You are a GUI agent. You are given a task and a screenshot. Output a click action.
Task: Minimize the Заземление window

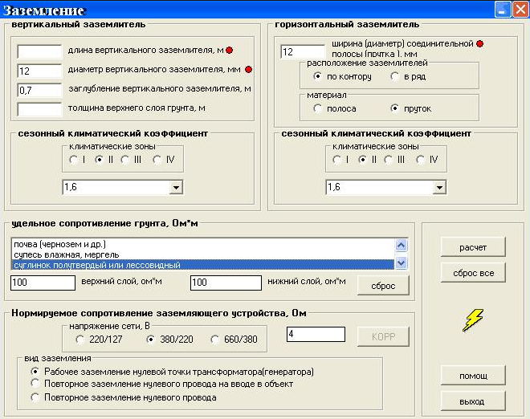point(503,10)
